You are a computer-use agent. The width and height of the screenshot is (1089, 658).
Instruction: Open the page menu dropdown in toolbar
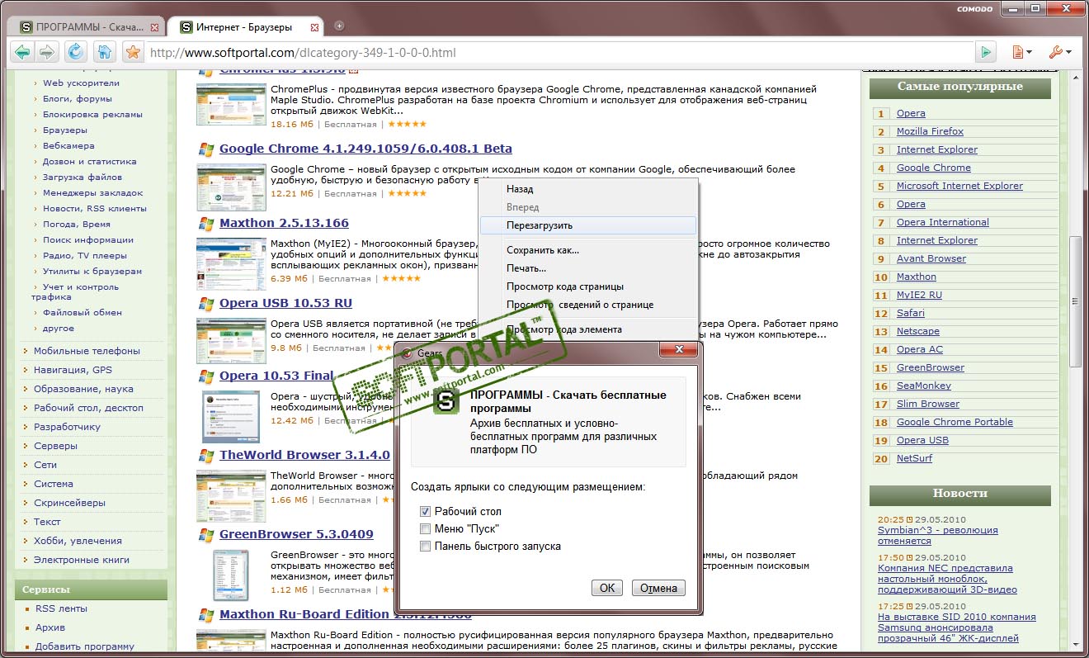[x=1021, y=52]
